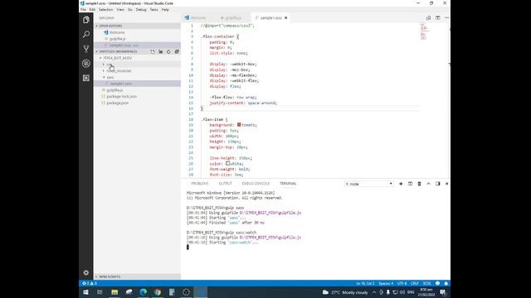
Task: Expand the css folder in Explorer
Action: tap(109, 65)
